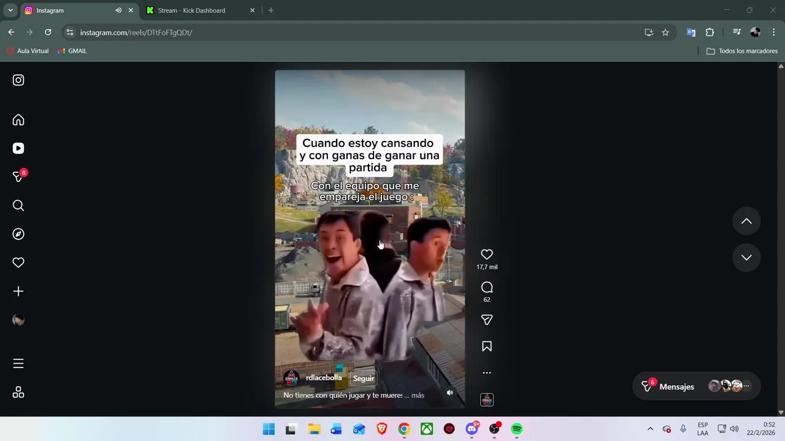Open the Meta apps icon below the hamburger menu
This screenshot has height=441, width=785.
click(x=18, y=392)
